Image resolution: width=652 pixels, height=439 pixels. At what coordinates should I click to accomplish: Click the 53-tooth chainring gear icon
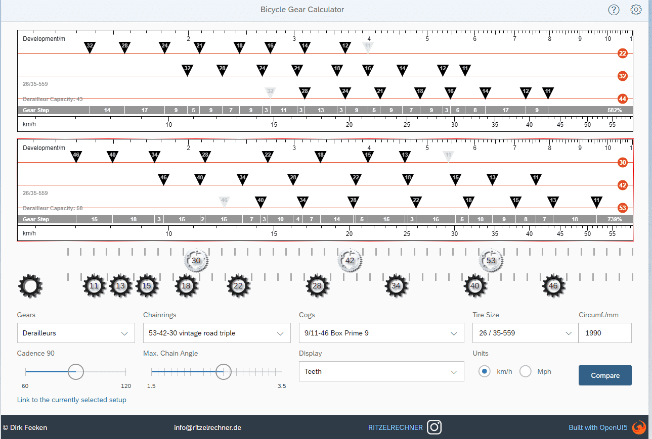tap(491, 261)
